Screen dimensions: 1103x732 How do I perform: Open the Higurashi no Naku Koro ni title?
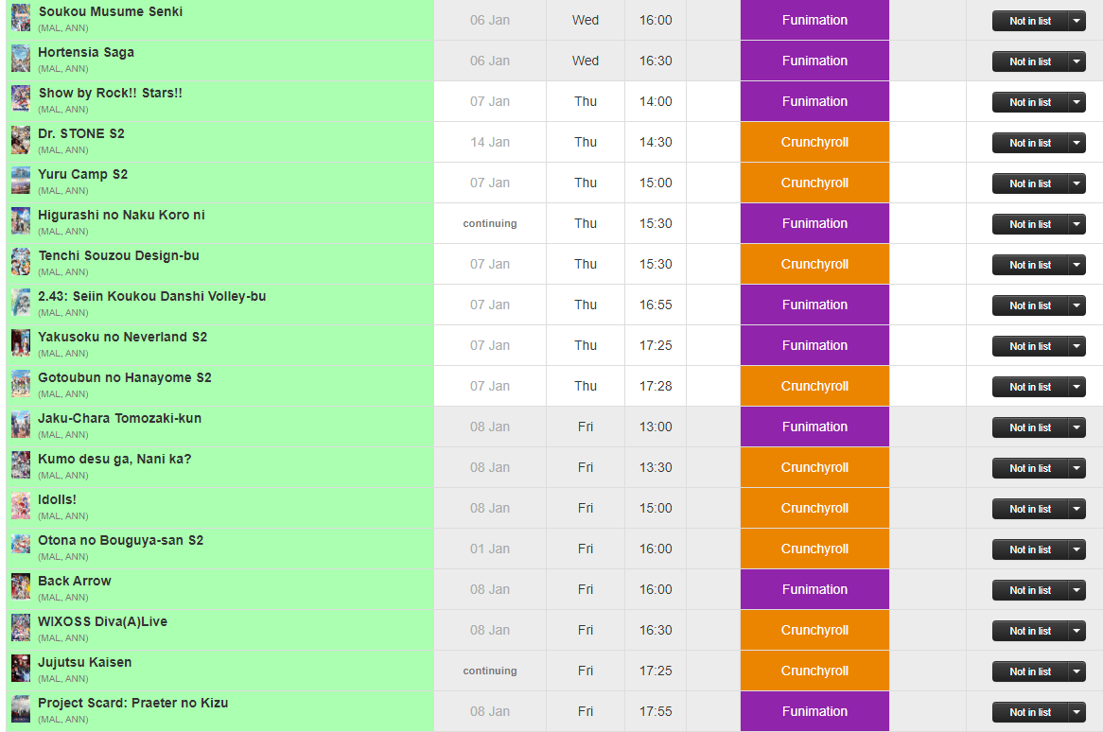(122, 216)
